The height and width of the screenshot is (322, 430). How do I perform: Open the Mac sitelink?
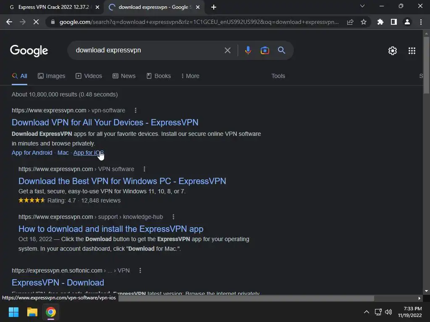point(63,153)
